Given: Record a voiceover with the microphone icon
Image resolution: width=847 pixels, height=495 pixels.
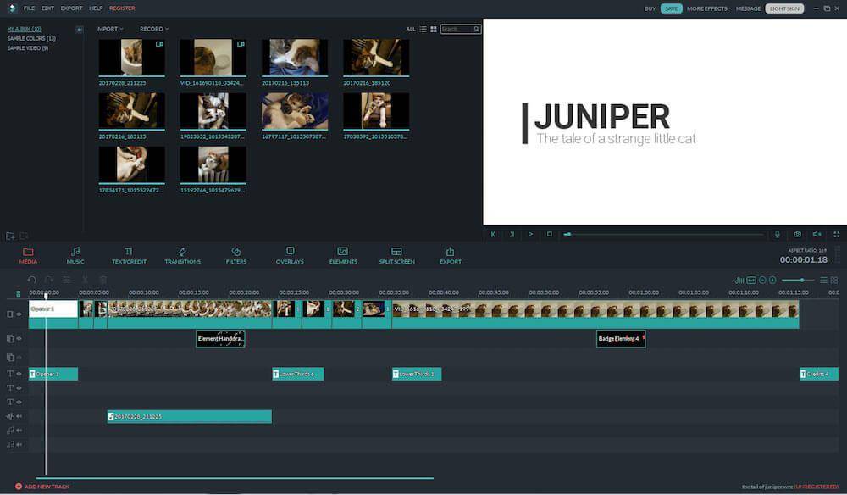Looking at the screenshot, I should [778, 235].
